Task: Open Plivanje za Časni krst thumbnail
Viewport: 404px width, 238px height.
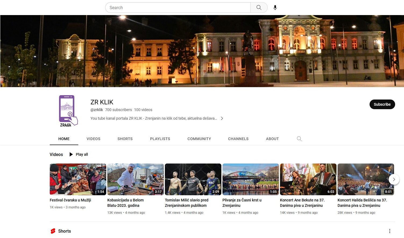Action: pos(251,179)
